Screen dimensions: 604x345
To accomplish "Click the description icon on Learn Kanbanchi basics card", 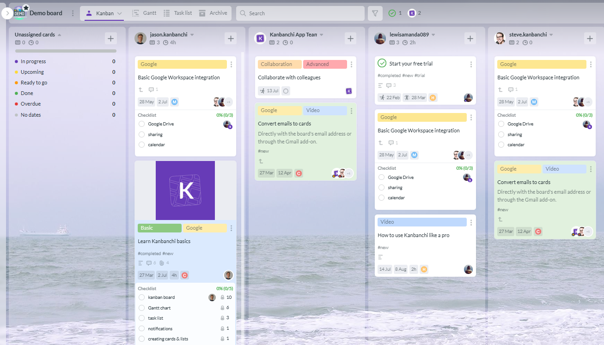I will click(140, 262).
